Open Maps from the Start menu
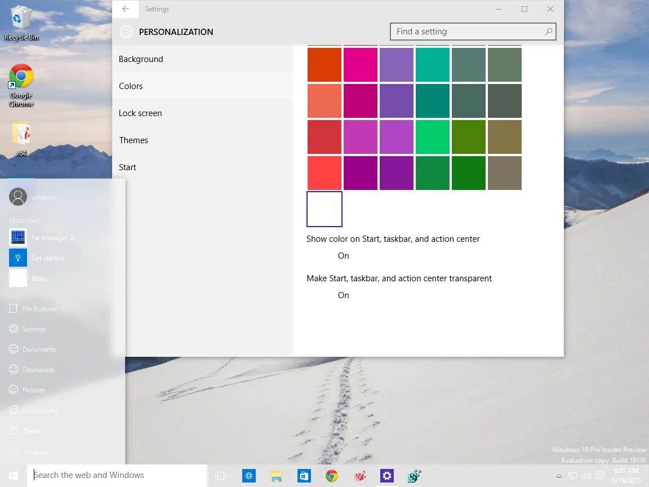Viewport: 649px width, 487px height. point(29,278)
